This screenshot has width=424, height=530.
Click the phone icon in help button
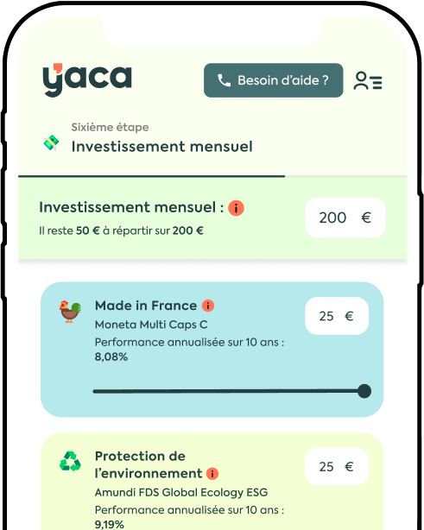[x=224, y=80]
